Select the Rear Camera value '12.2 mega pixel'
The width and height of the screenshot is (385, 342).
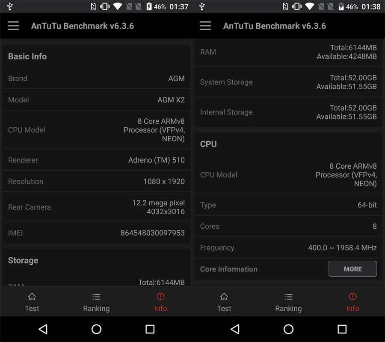tap(158, 203)
